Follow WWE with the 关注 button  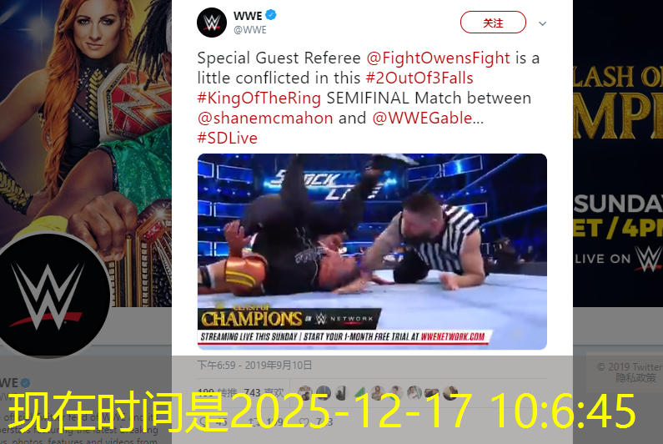[x=493, y=23]
